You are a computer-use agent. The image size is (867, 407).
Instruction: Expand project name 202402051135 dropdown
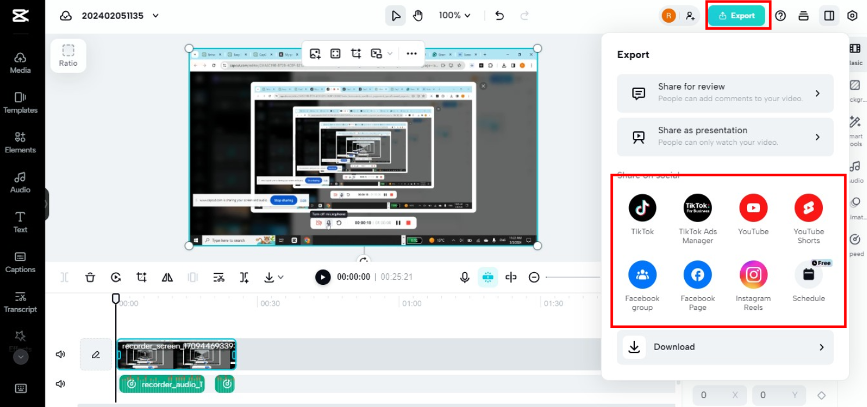pyautogui.click(x=155, y=16)
